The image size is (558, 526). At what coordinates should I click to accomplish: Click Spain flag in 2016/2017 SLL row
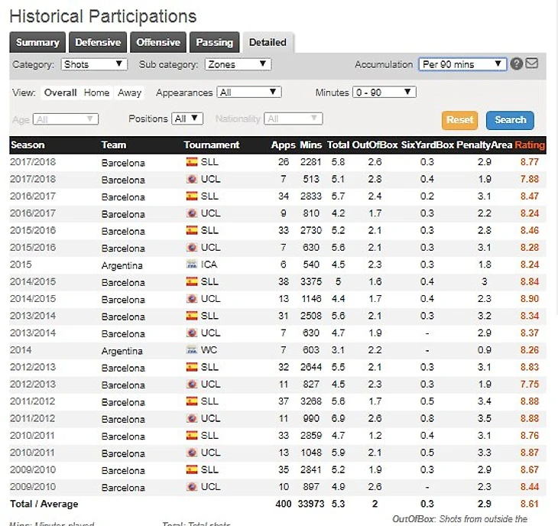pyautogui.click(x=191, y=196)
